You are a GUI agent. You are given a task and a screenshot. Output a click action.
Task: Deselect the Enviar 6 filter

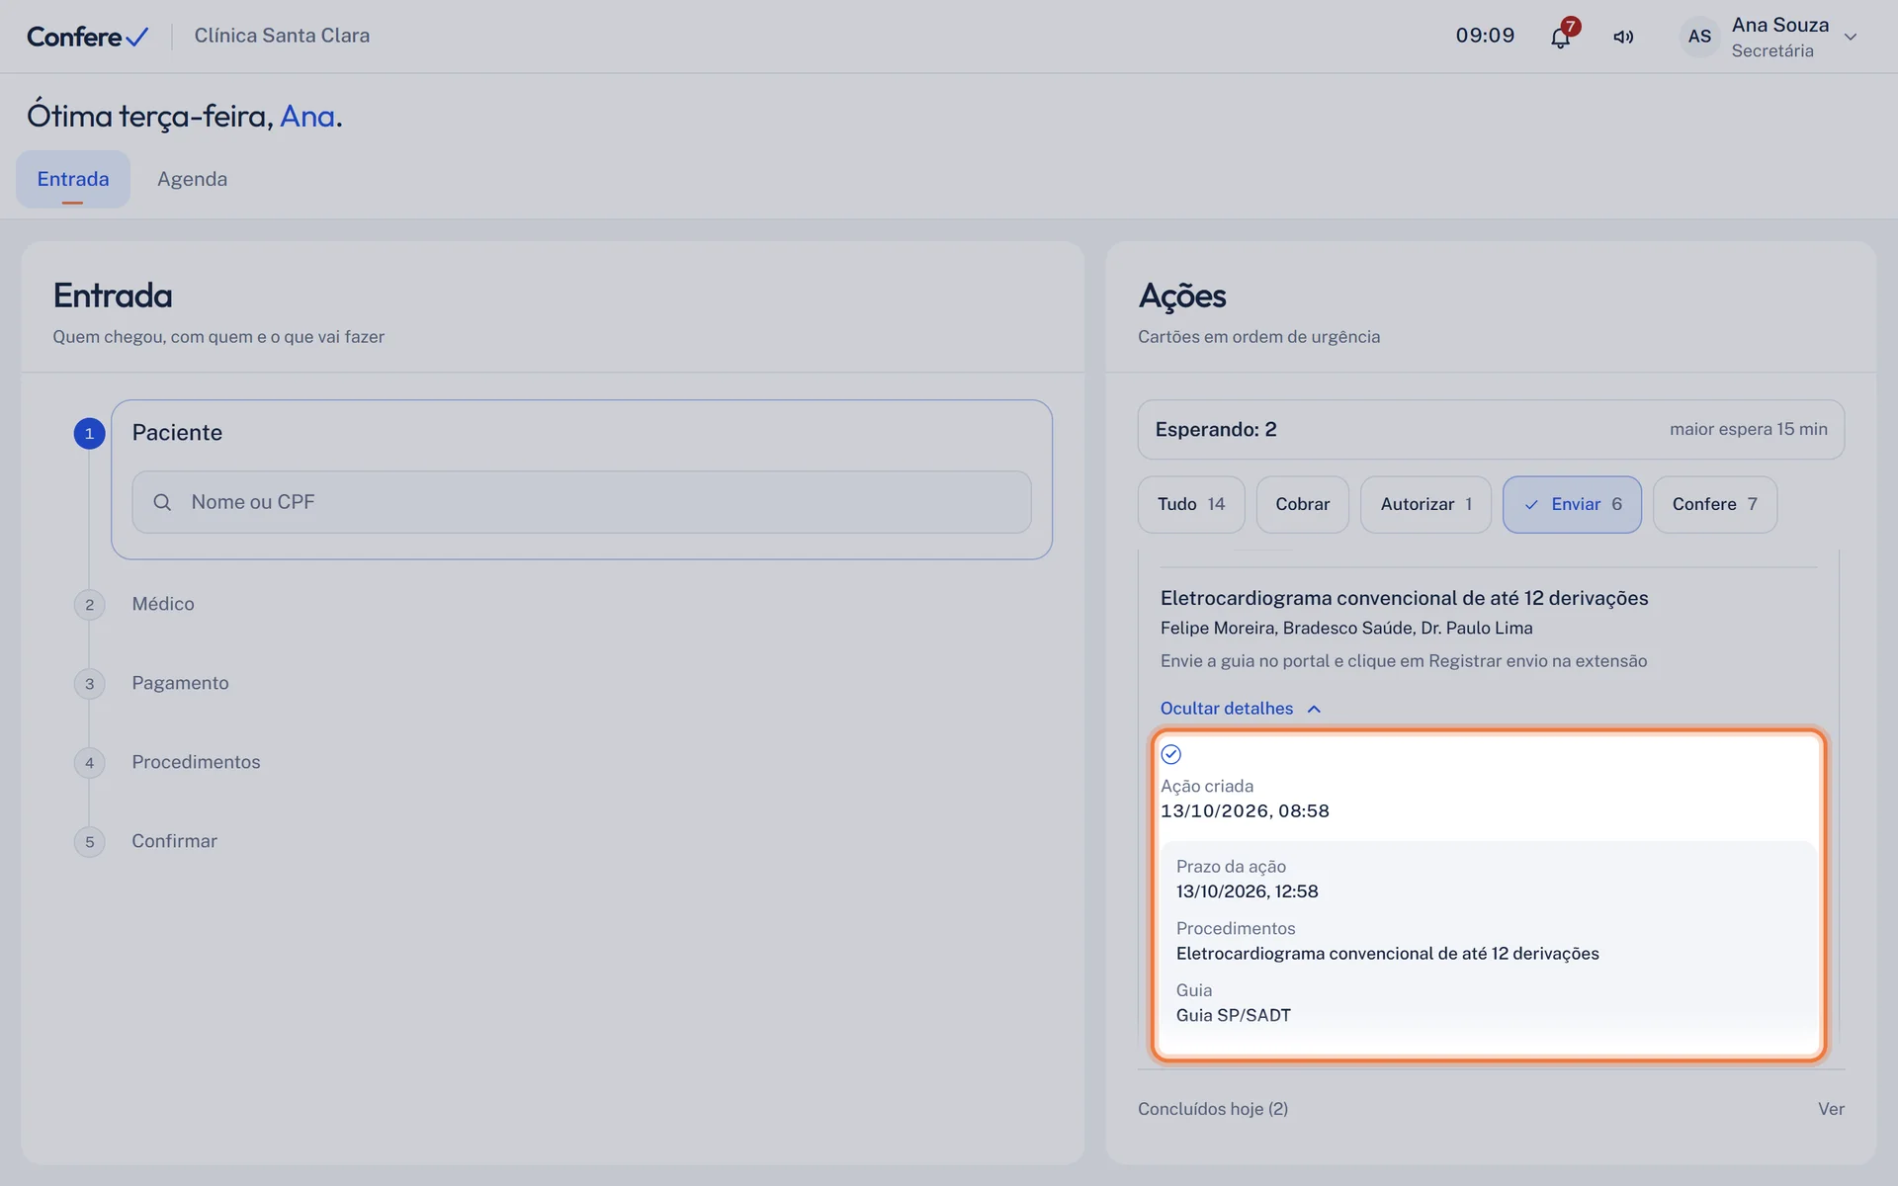point(1572,504)
